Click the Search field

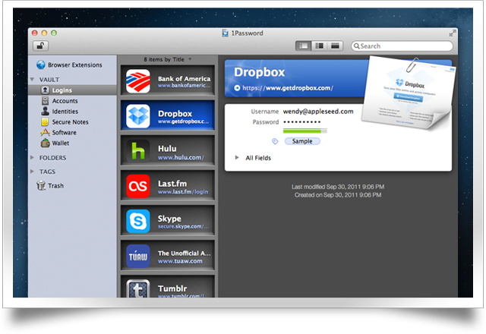point(402,46)
